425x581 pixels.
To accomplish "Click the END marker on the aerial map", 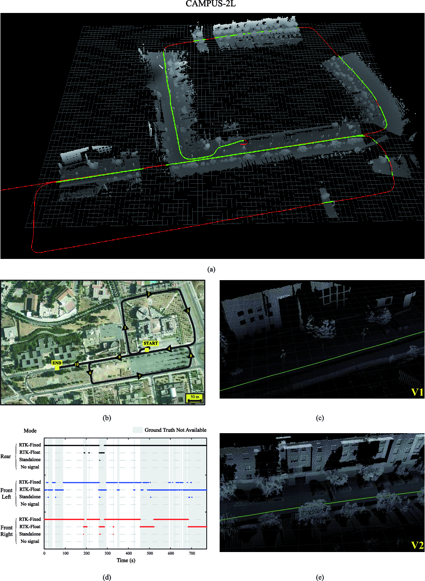I will pyautogui.click(x=57, y=363).
